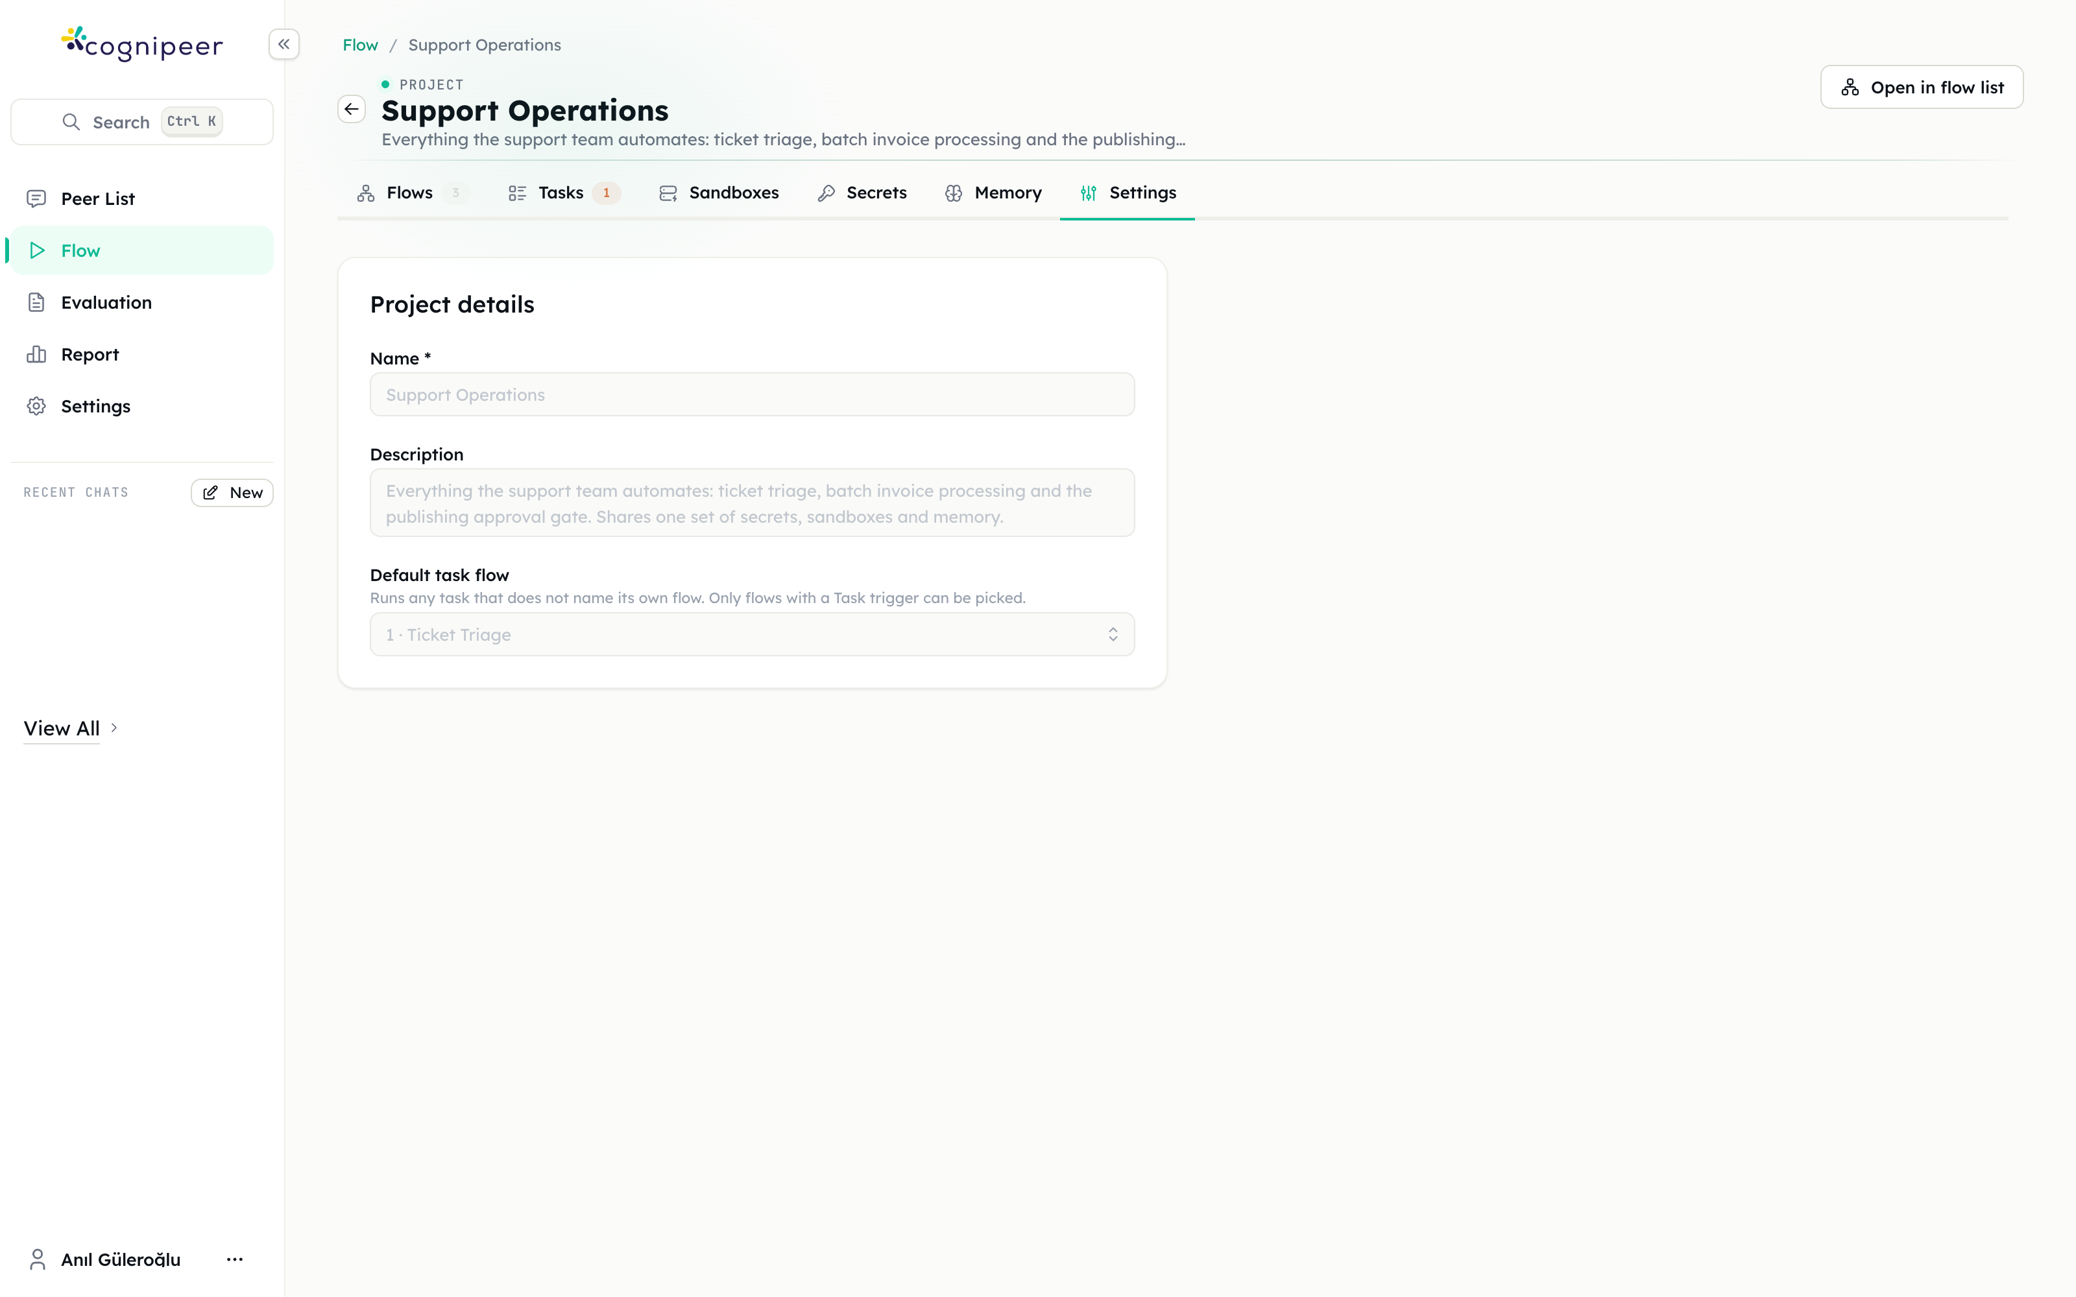Click the Search box
Screen dimensions: 2076x1297
click(x=143, y=122)
